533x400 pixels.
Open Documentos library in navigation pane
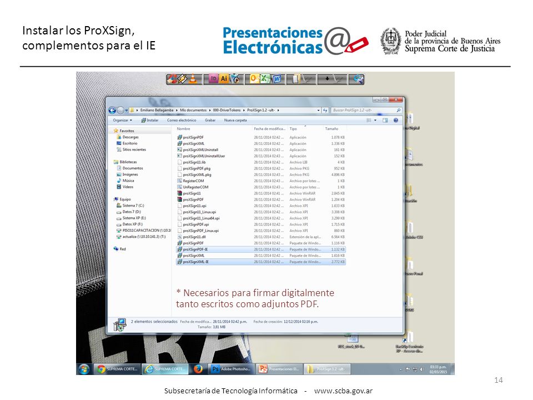133,168
